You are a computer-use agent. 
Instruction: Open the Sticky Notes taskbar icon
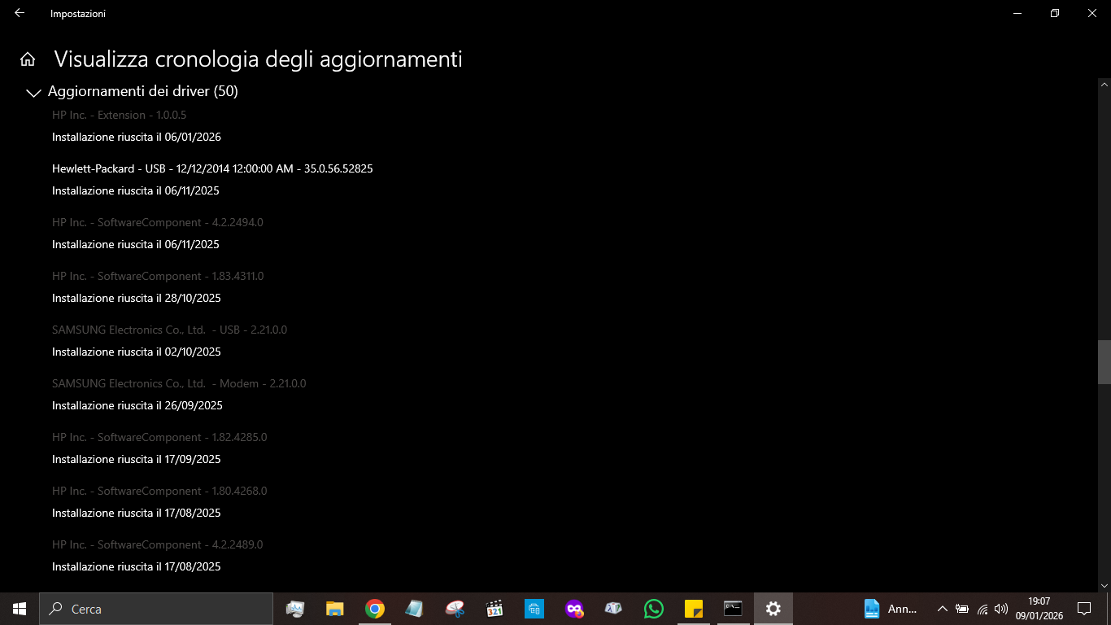pos(694,609)
